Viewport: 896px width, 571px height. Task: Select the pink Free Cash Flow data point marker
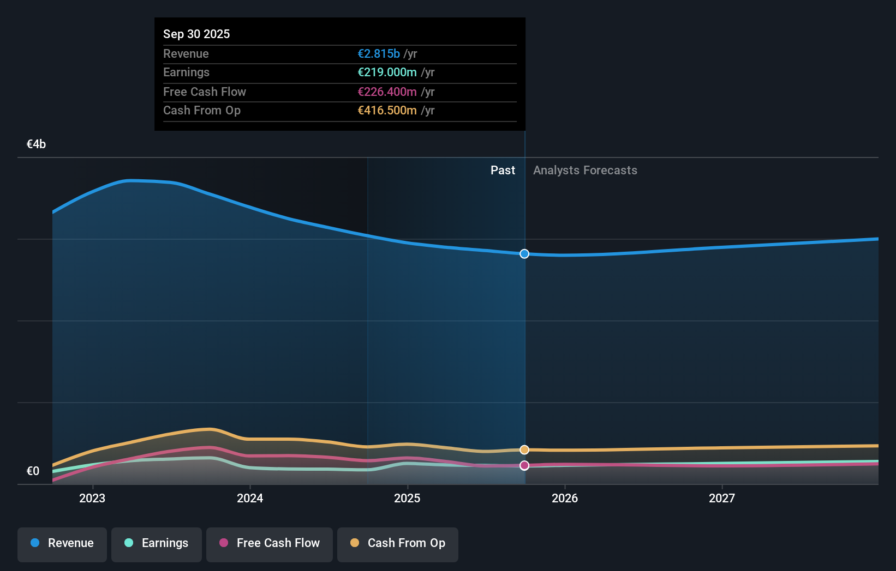tap(524, 465)
